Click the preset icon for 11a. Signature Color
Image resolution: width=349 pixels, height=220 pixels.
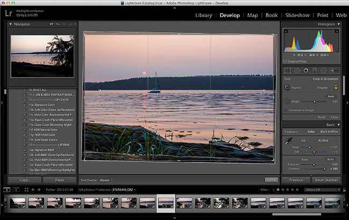pyautogui.click(x=25, y=105)
